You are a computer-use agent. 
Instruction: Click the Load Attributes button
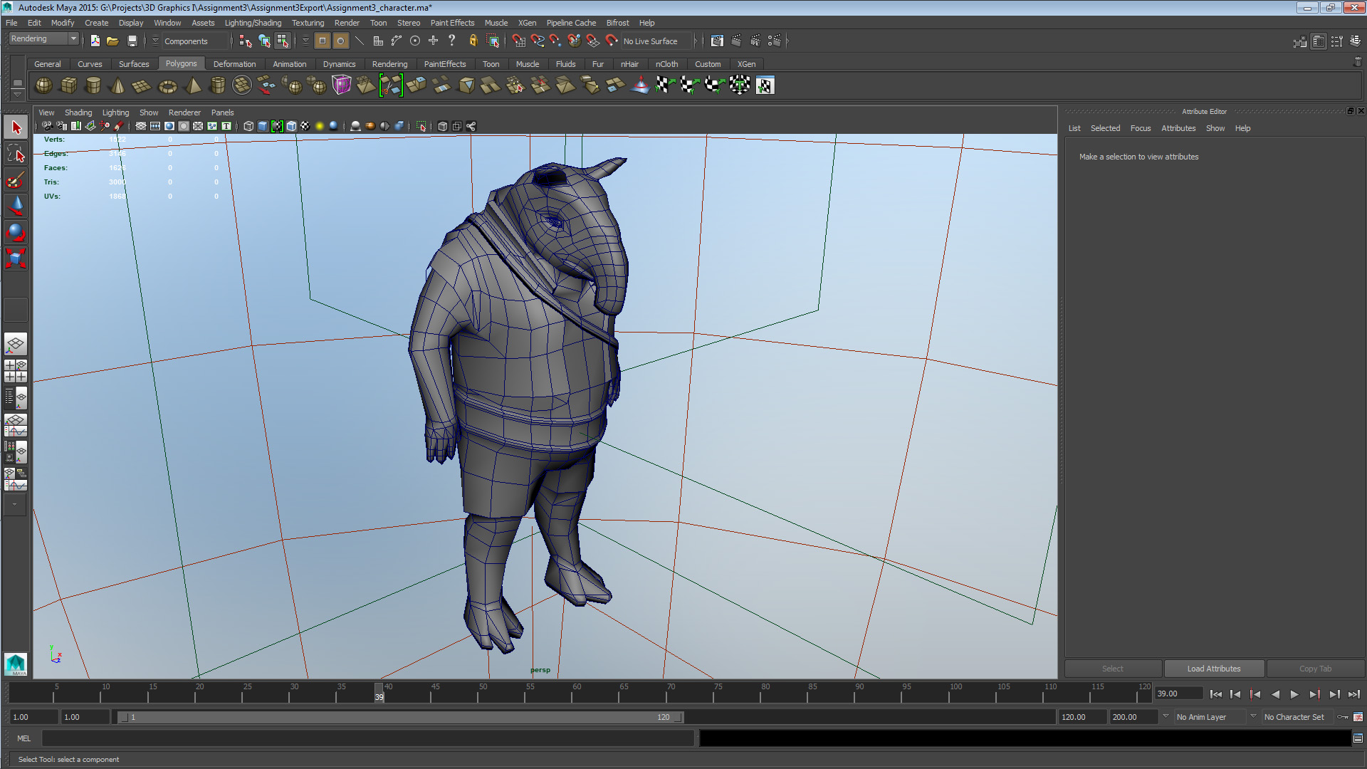click(1213, 668)
